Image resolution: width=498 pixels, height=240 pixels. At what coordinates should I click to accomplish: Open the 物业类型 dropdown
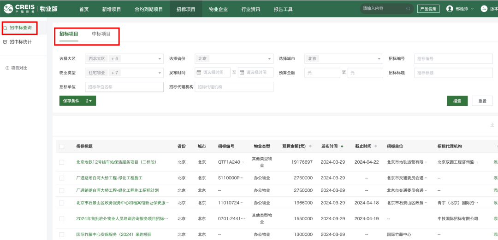160,73
